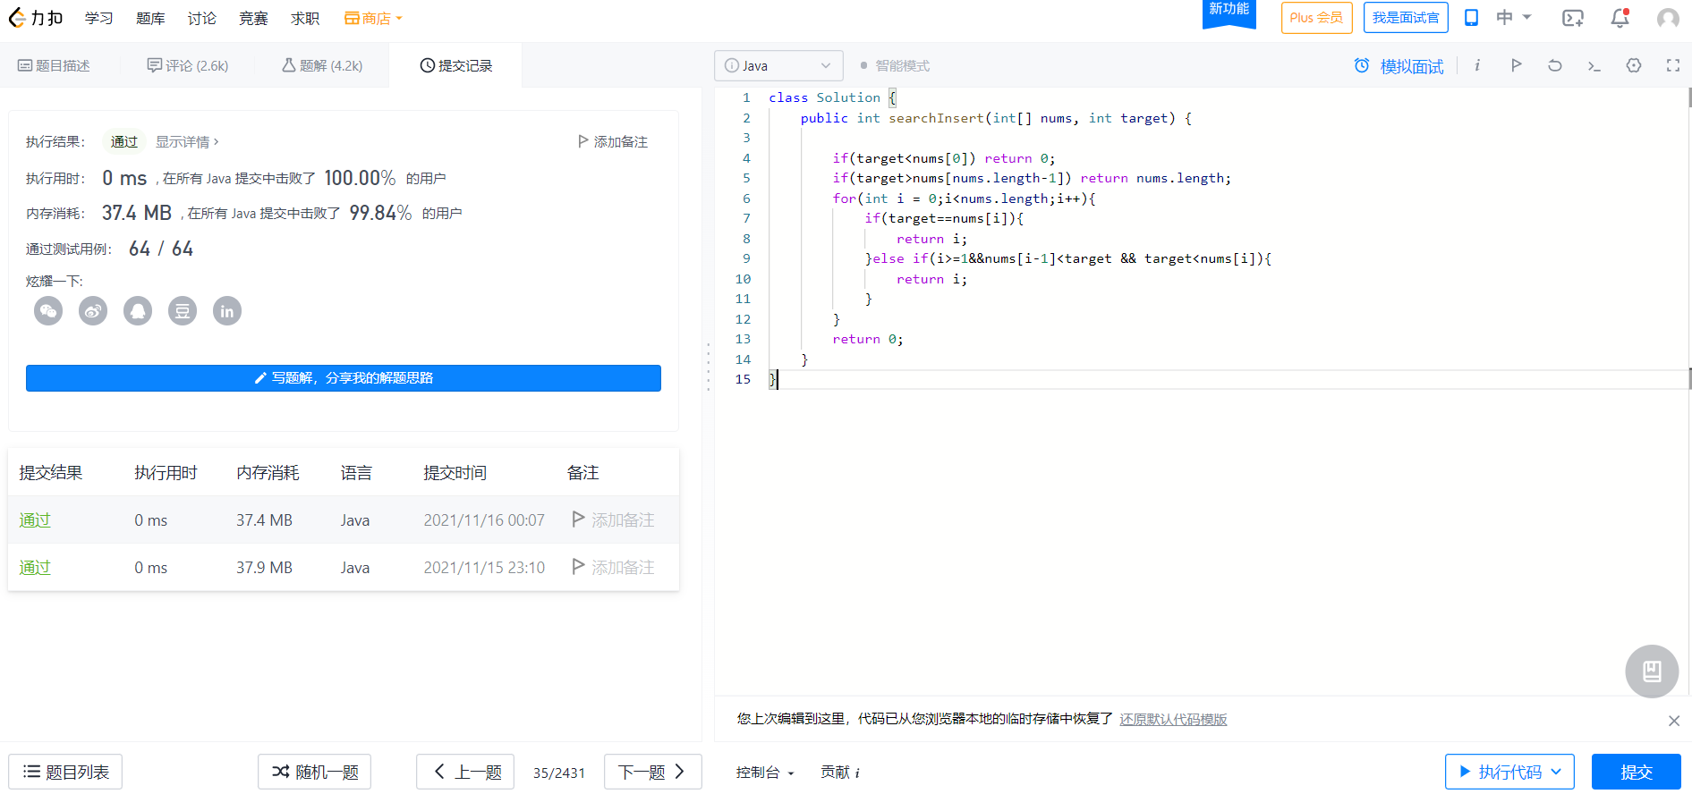The image size is (1692, 794).
Task: Share result to LinkedIn
Action: tap(227, 311)
